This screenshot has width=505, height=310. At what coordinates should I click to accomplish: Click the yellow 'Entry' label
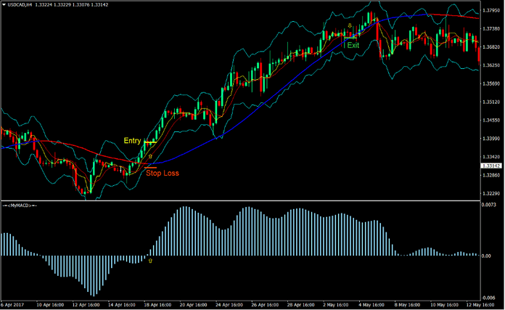point(132,141)
